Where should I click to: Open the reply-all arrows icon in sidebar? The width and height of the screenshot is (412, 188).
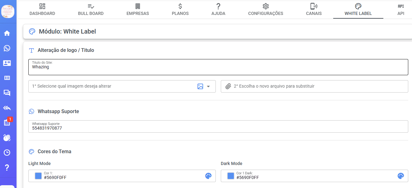(7, 108)
